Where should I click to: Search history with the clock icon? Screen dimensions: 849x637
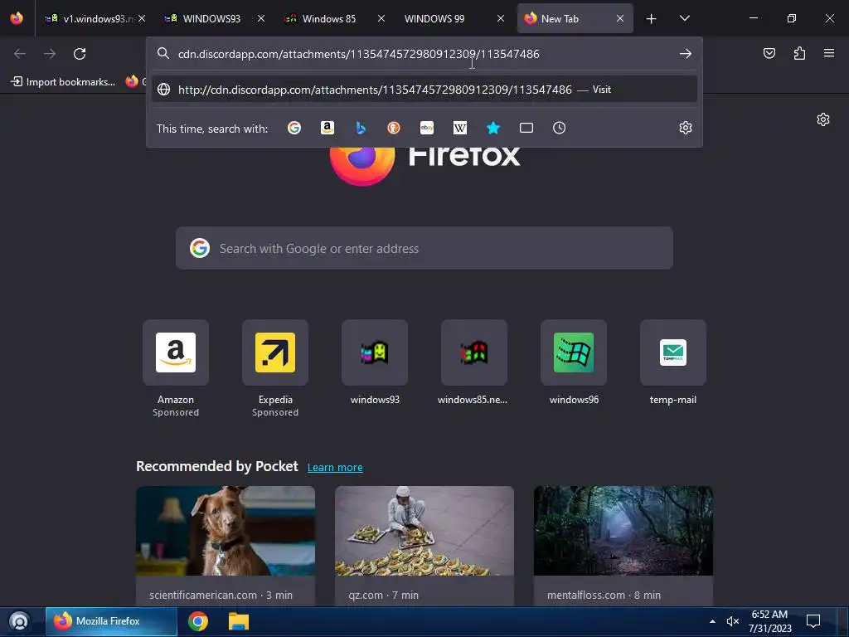[560, 128]
